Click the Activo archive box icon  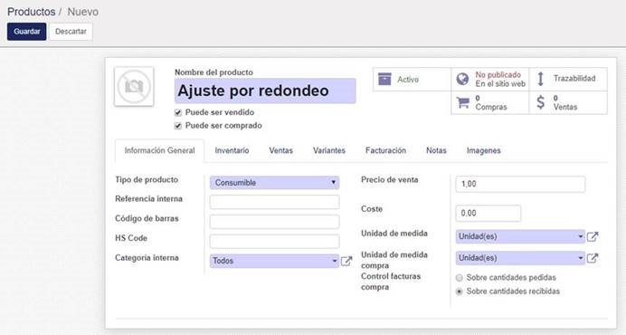click(x=384, y=79)
